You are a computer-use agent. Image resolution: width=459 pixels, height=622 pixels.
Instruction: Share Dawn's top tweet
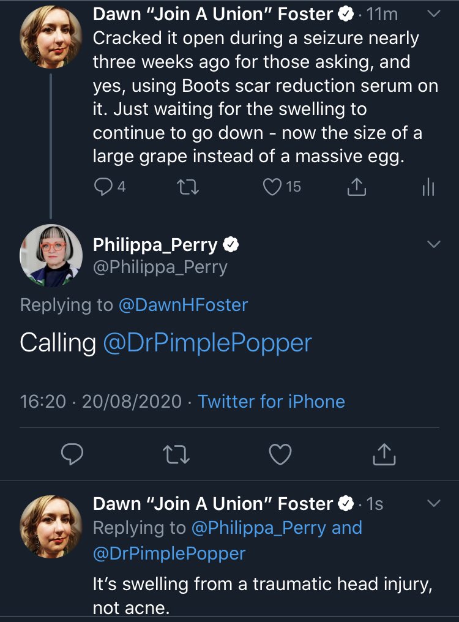(356, 187)
